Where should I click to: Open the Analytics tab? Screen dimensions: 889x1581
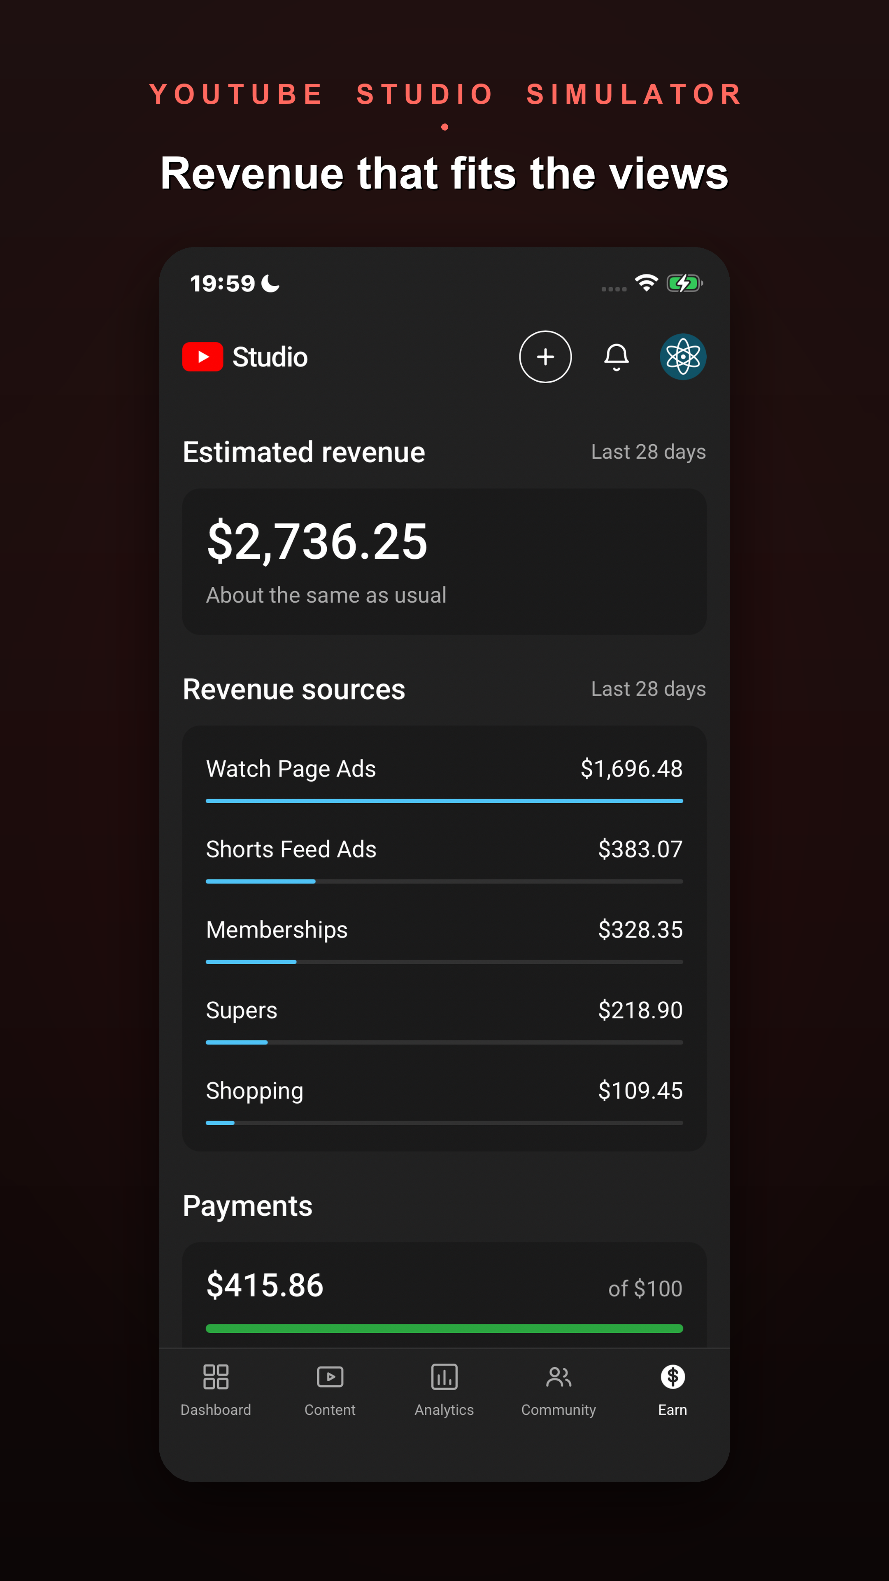click(x=444, y=1390)
